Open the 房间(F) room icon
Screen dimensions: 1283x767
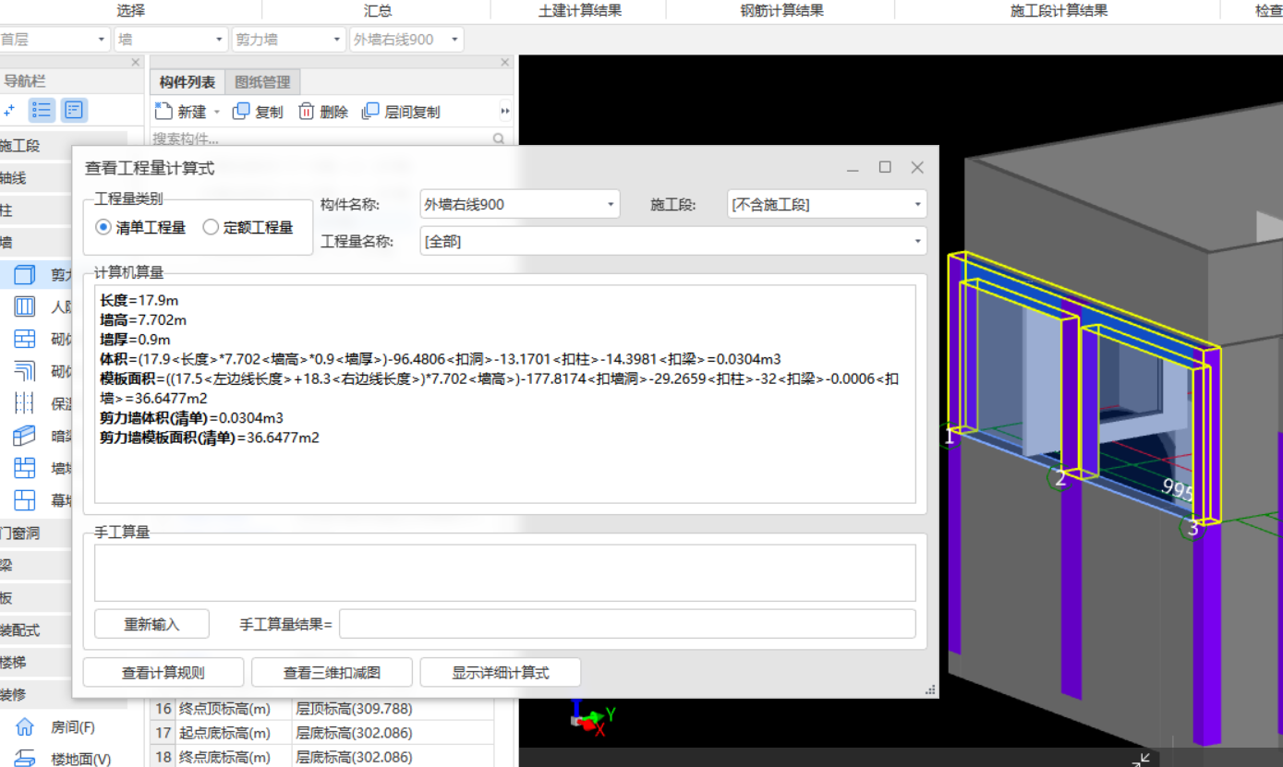click(x=25, y=727)
